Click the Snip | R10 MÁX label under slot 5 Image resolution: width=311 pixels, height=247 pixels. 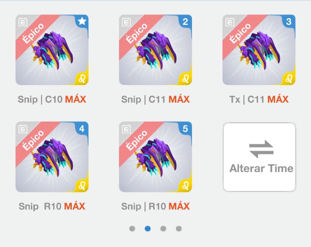155,206
